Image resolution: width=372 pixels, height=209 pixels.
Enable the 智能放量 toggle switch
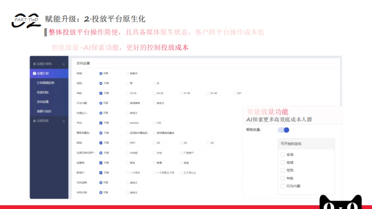click(x=283, y=130)
